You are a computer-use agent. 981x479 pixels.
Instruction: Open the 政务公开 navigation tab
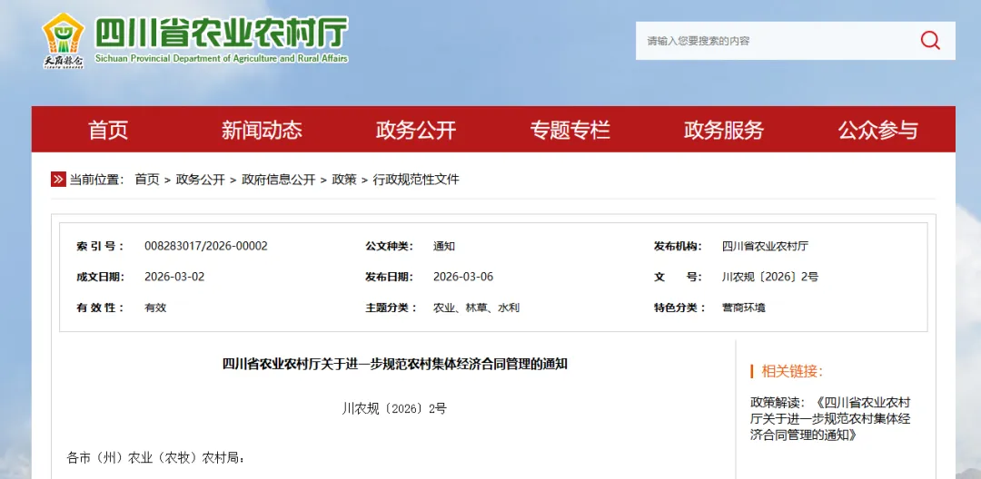416,130
